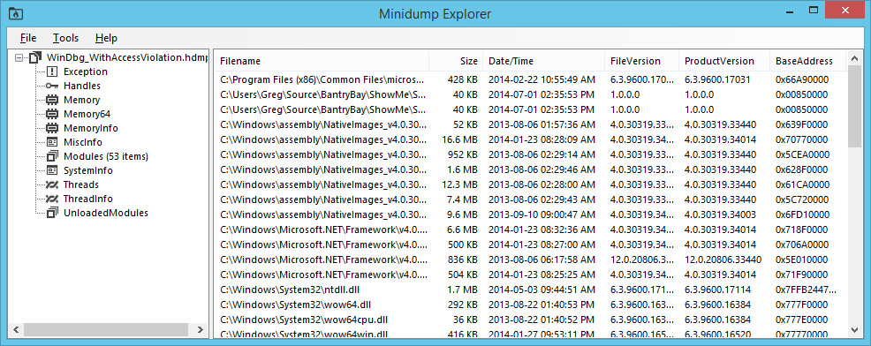Screen dimensions: 871x346
Task: Click base address 0x66A90000
Action: tap(802, 79)
